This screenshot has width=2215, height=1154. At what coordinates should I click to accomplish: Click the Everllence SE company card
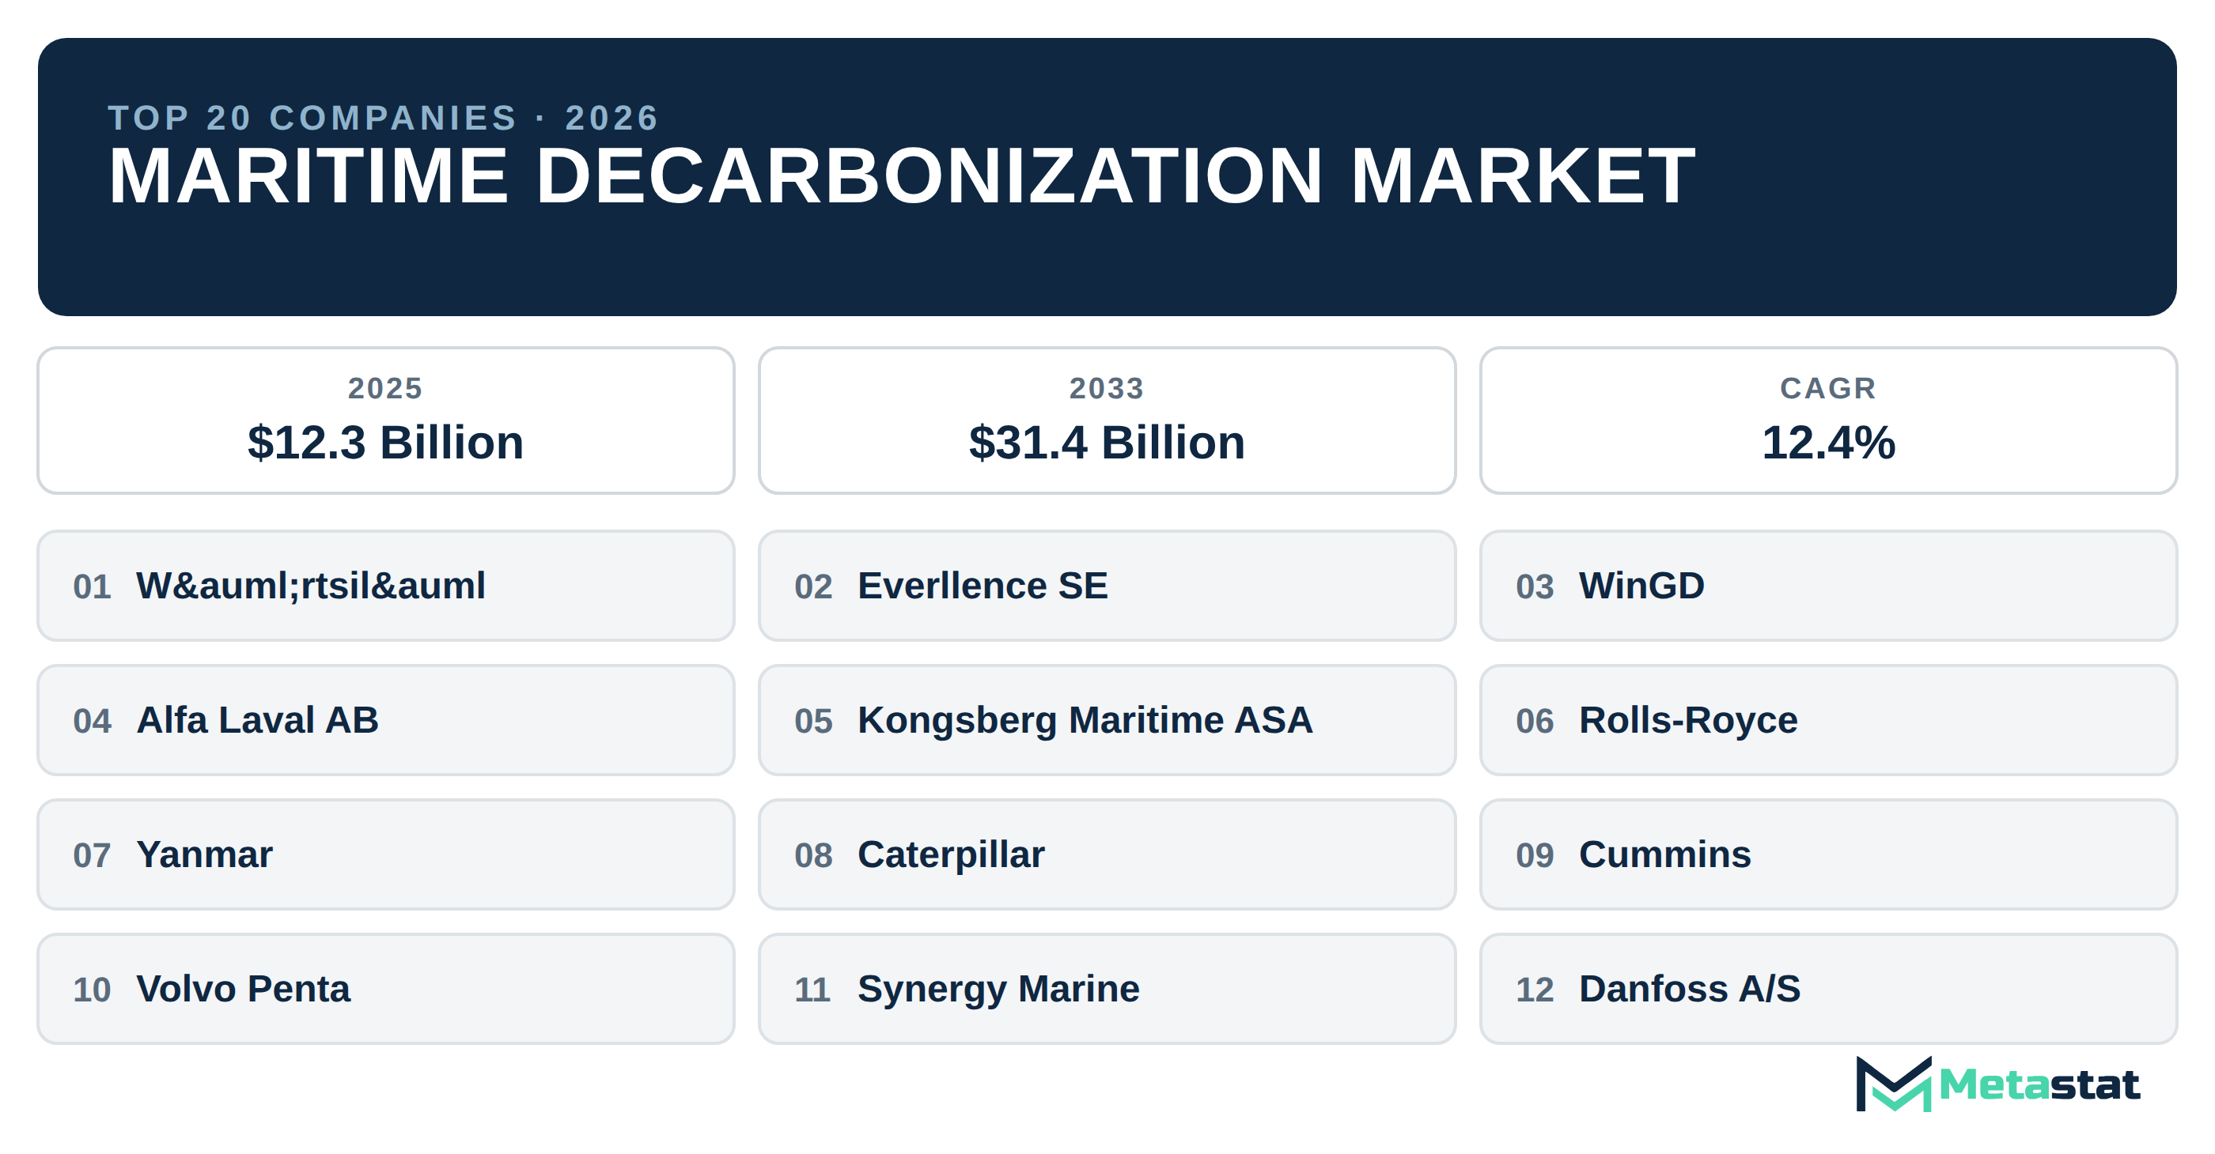click(1107, 585)
